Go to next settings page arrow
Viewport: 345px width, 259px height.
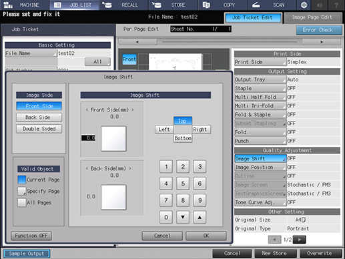tap(299, 240)
